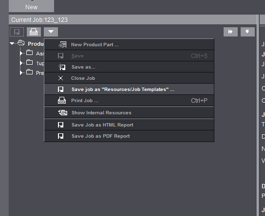Click the New button at top

(x=32, y=6)
